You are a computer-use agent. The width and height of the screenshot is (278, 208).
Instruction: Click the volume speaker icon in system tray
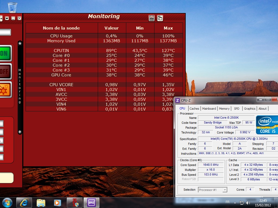248,203
